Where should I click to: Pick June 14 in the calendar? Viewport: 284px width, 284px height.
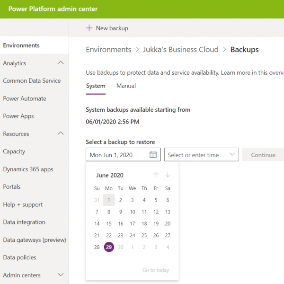point(97,223)
